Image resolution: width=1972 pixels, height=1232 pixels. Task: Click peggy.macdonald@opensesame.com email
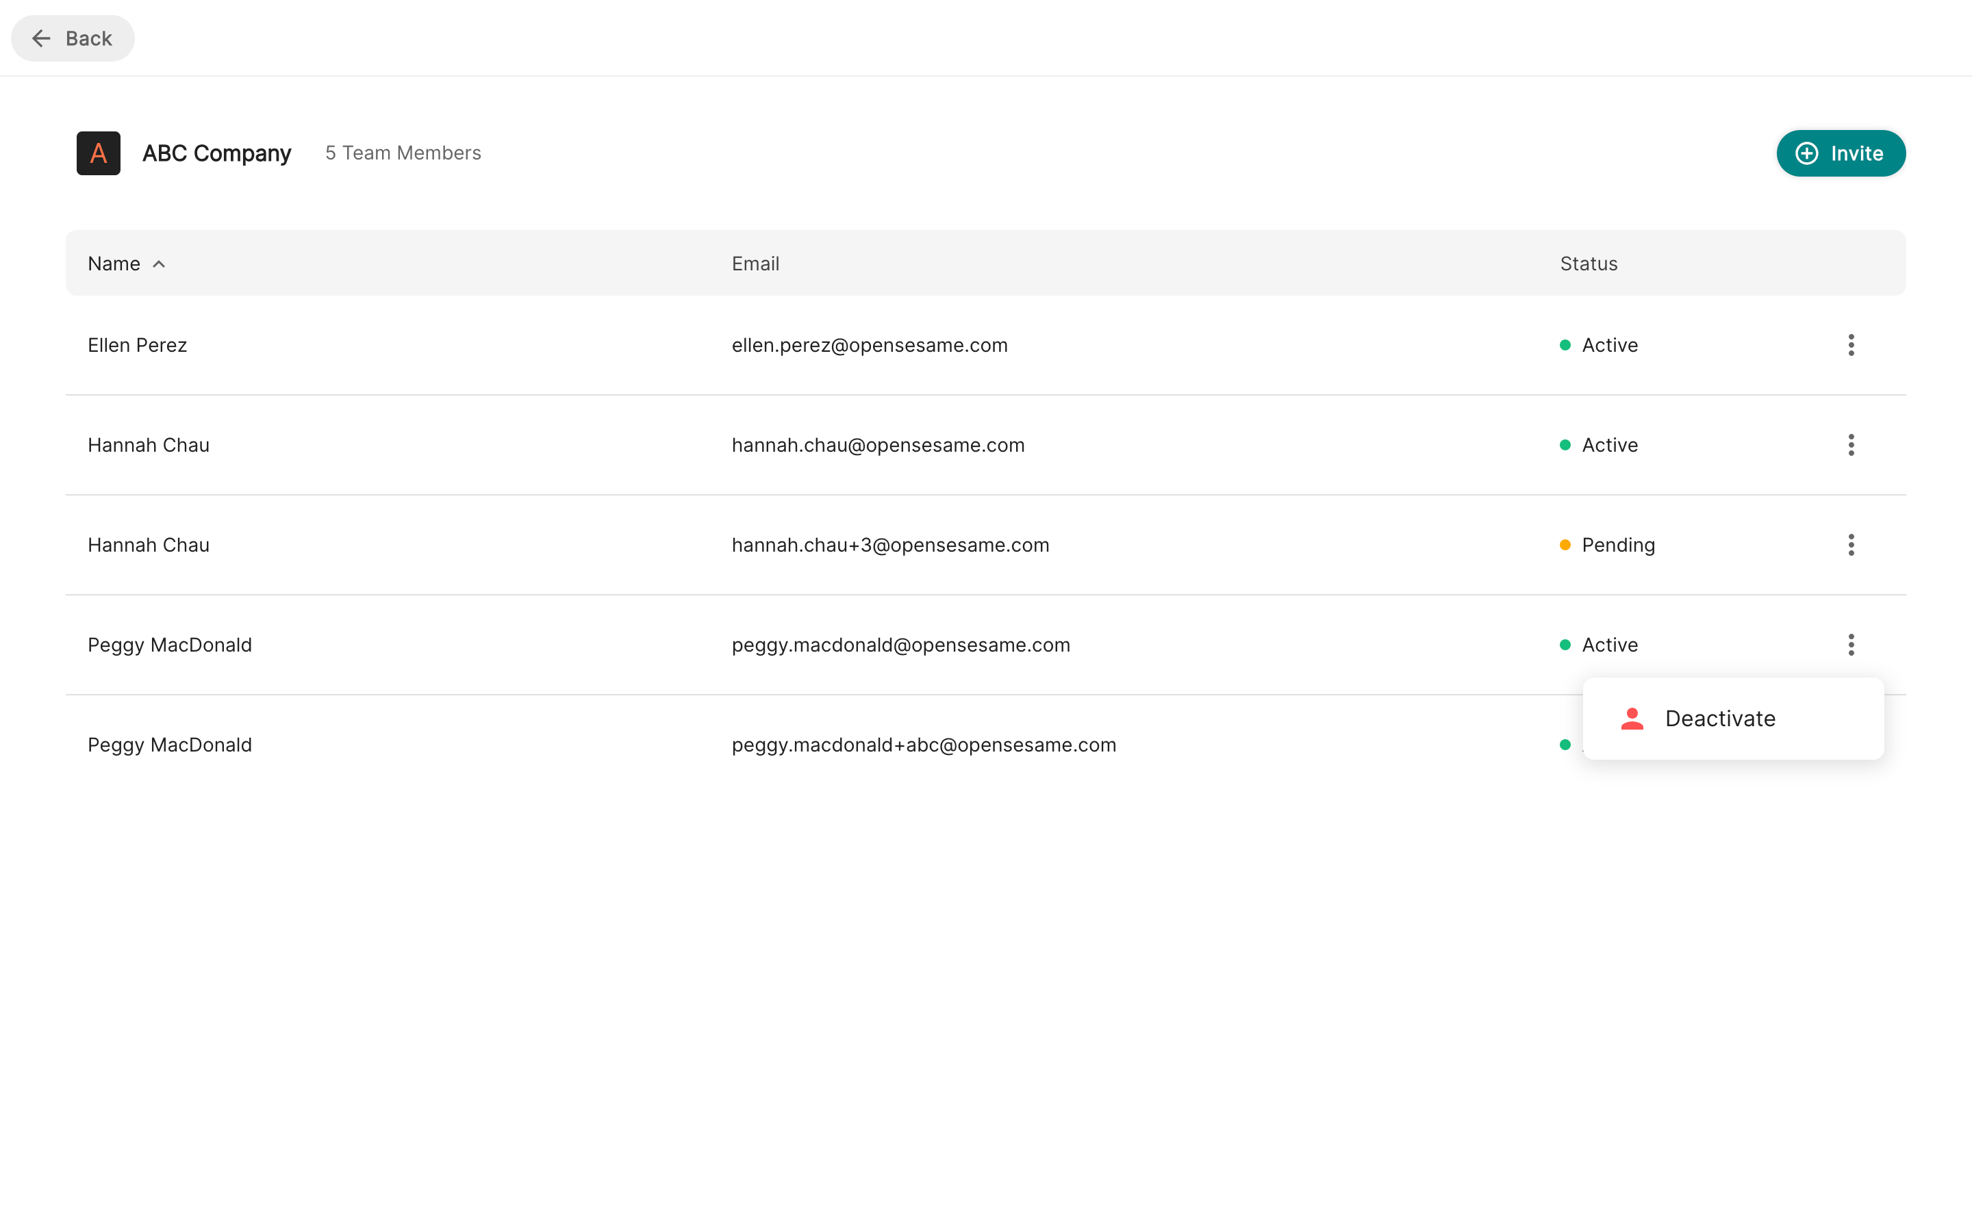click(x=901, y=645)
